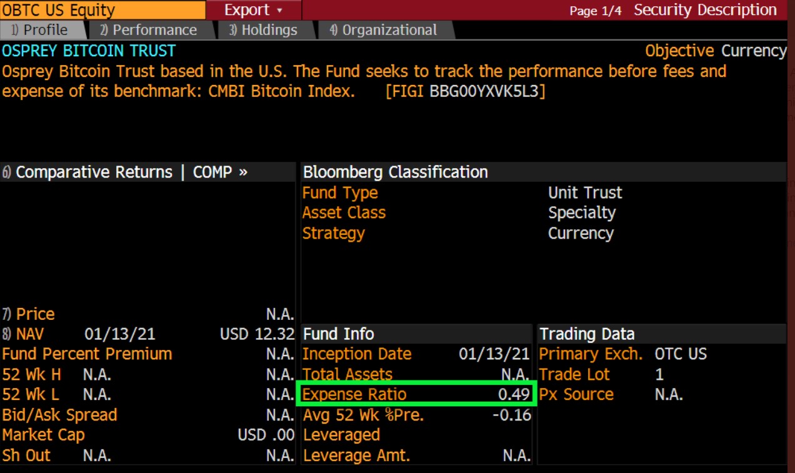The height and width of the screenshot is (473, 795).
Task: Click the 7) Price row
Action: pos(36,314)
